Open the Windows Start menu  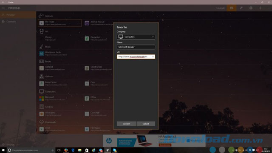point(3,150)
